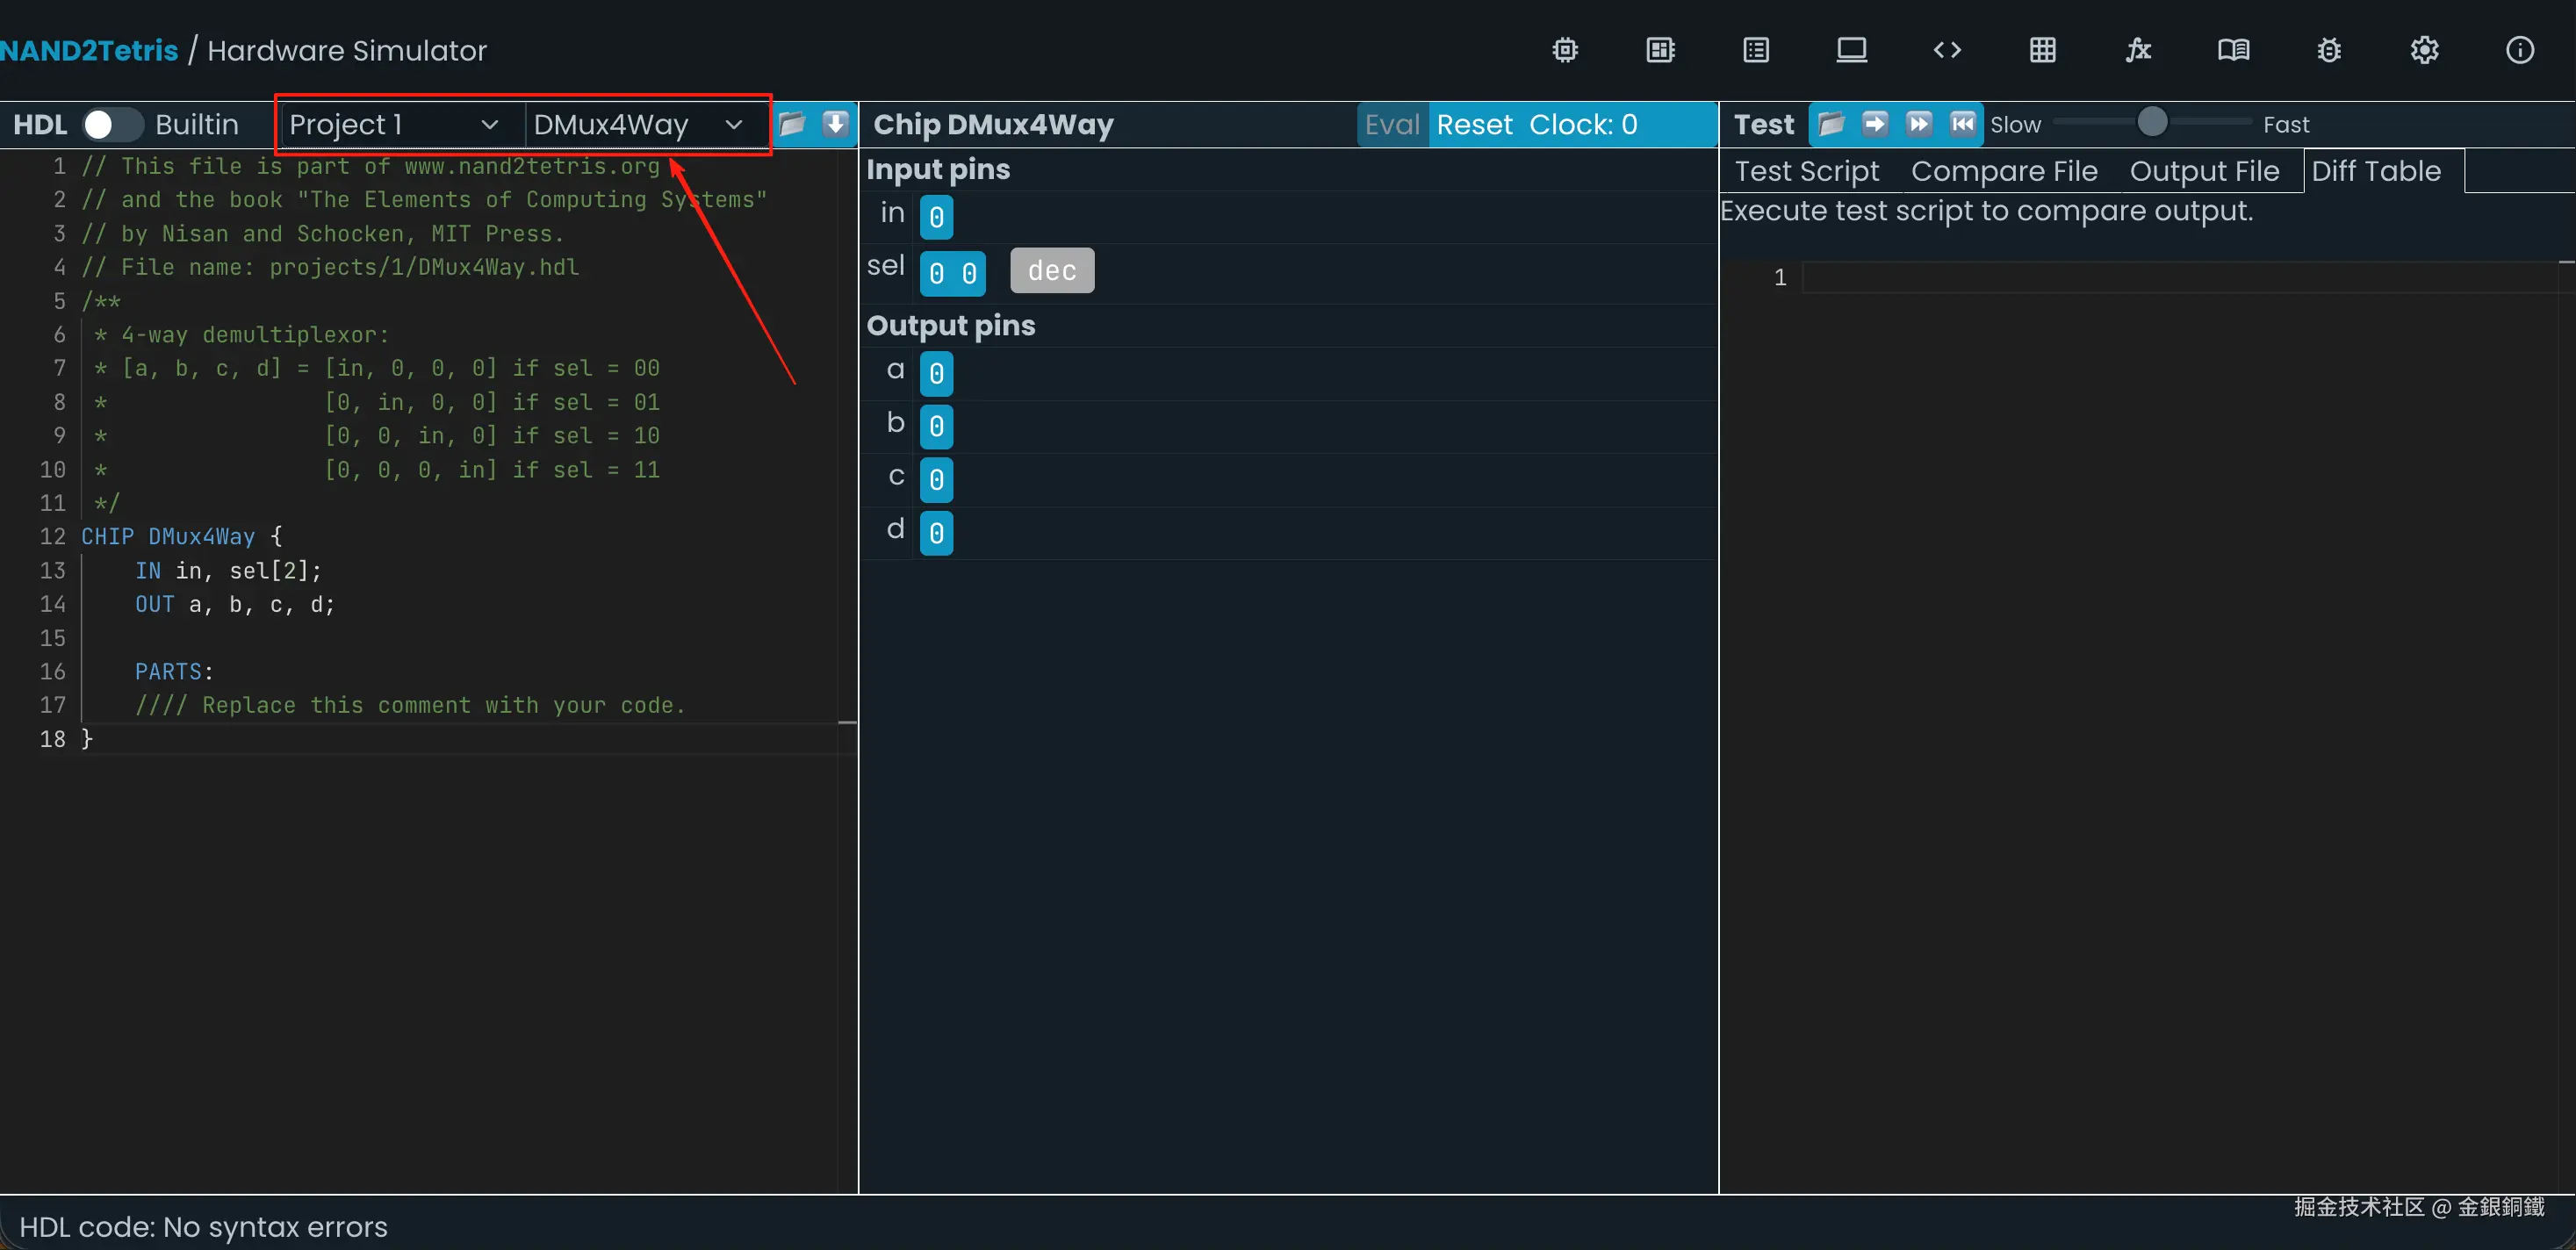Expand the Project 1 dropdown
This screenshot has width=2576, height=1250.
[x=394, y=124]
